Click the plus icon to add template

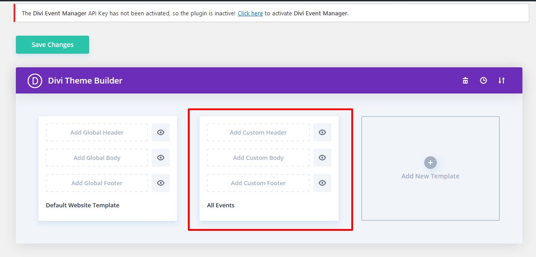431,163
